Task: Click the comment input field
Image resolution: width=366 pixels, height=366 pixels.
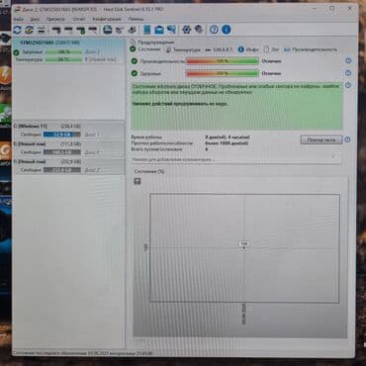Action: (x=235, y=159)
